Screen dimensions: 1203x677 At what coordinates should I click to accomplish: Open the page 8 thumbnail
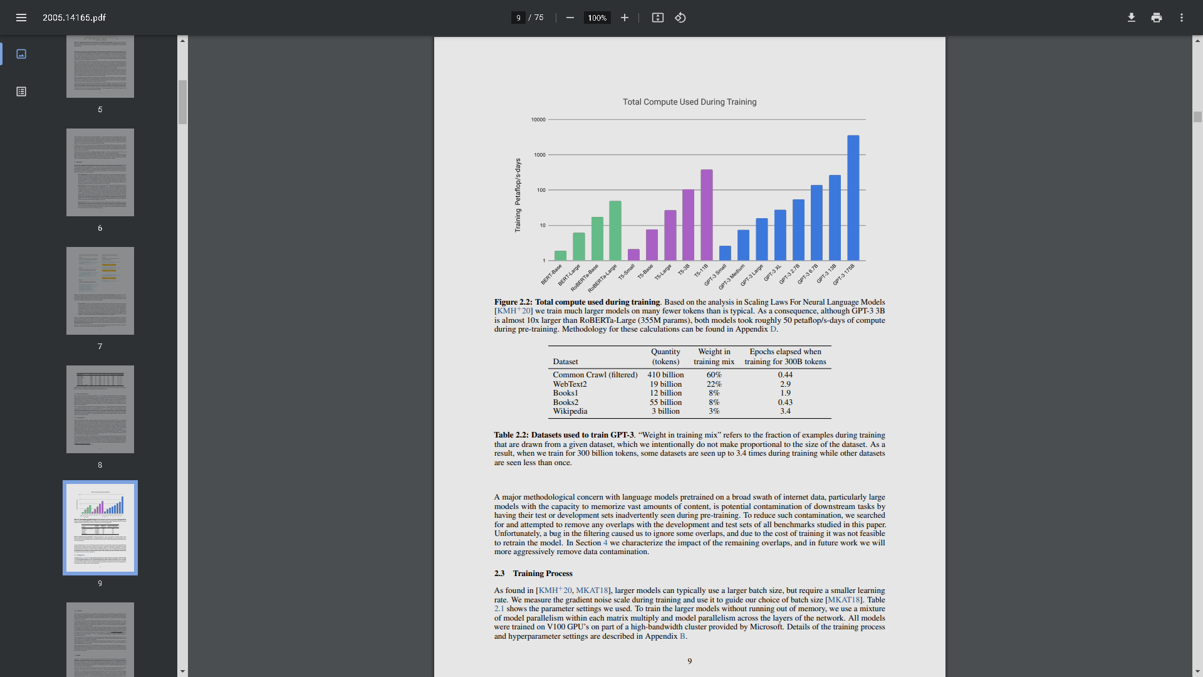pos(100,409)
